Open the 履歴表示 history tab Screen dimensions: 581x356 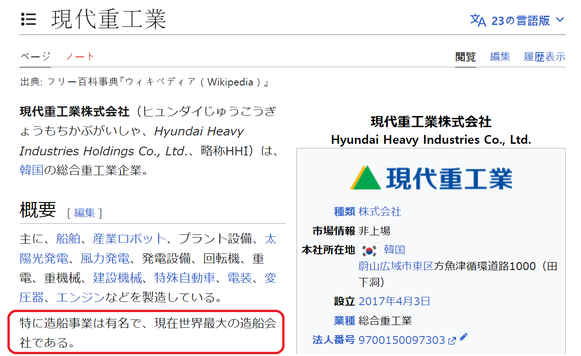click(544, 57)
